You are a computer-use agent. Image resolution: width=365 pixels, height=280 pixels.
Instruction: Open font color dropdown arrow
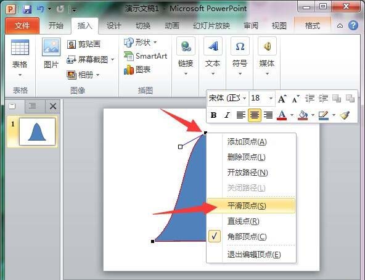point(292,115)
